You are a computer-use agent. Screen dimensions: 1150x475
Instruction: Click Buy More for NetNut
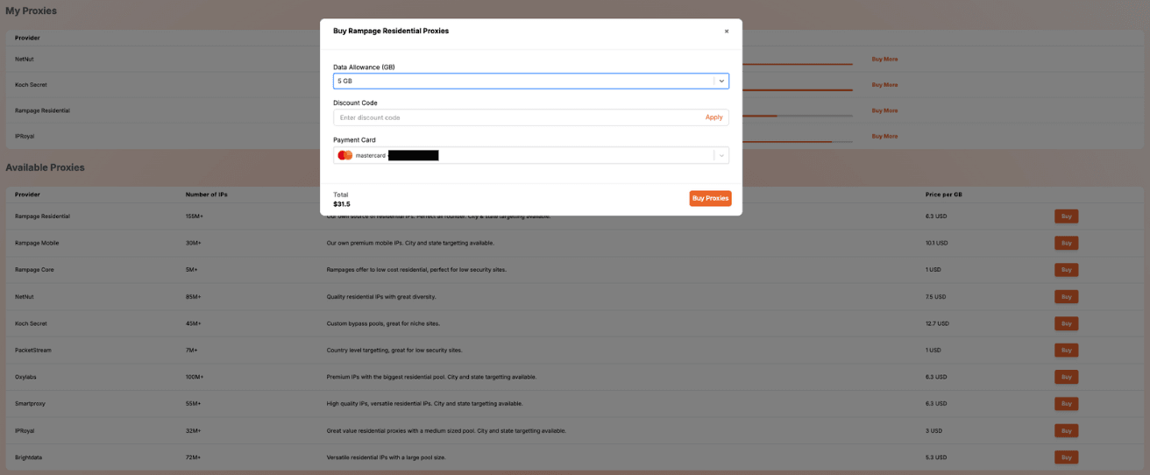pyautogui.click(x=884, y=60)
